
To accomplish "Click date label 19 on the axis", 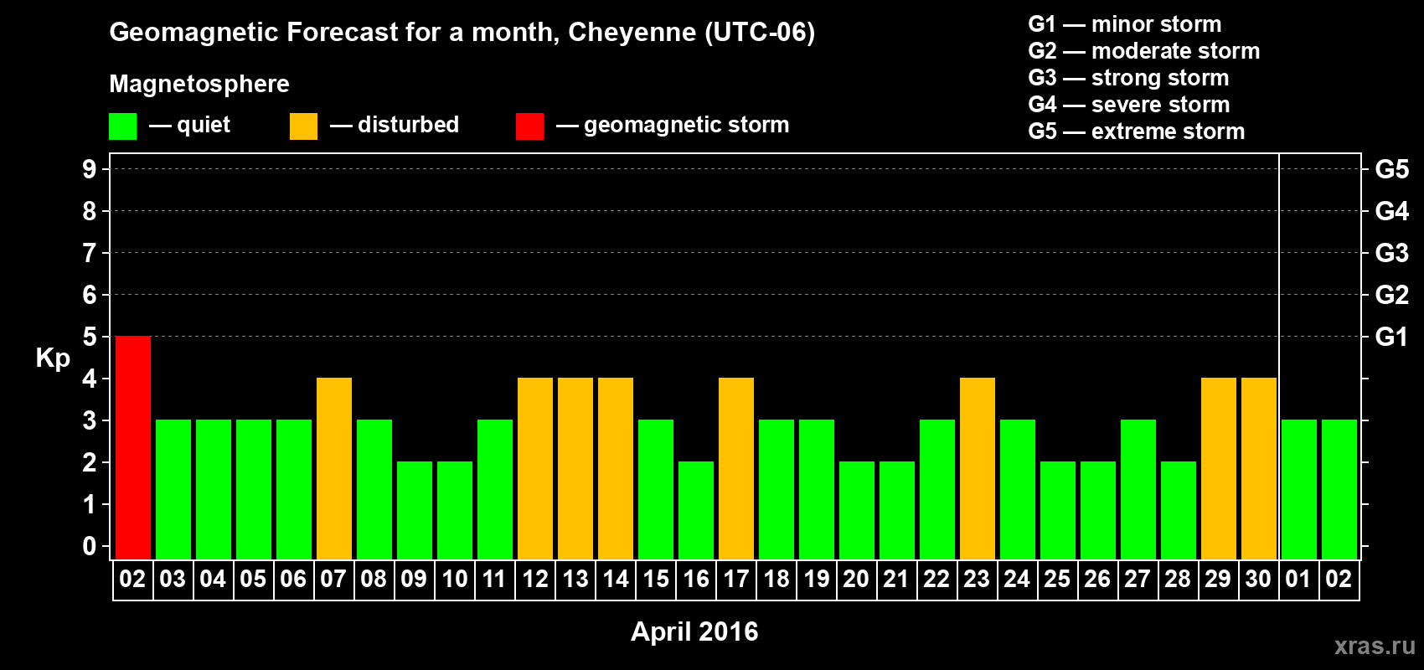I will click(817, 580).
